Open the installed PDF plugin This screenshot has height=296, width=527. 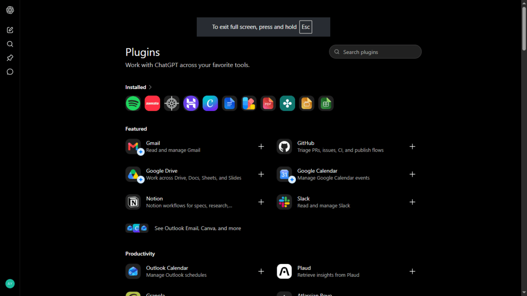268,103
